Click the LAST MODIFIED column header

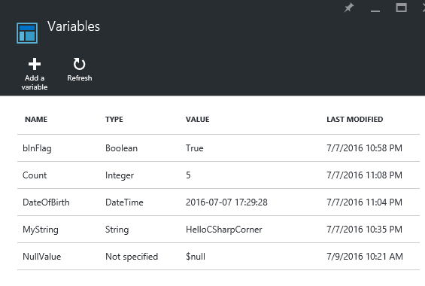click(x=355, y=119)
